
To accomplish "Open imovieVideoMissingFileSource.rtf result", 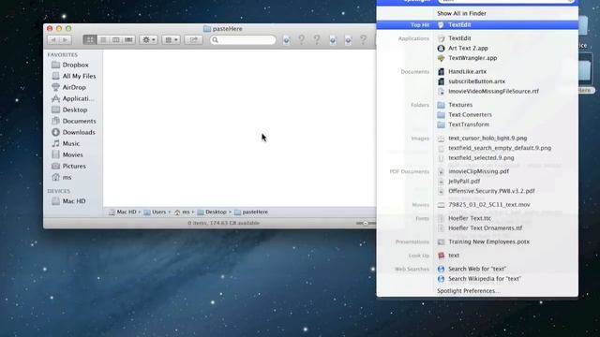I will point(493,92).
